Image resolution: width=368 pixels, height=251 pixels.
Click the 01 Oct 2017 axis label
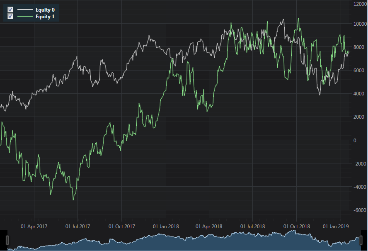[121, 227]
